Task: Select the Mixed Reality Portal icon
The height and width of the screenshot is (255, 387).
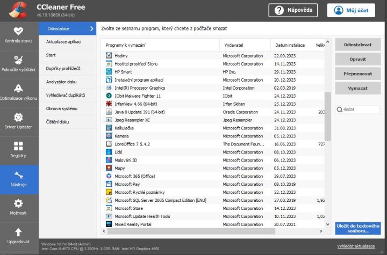Action: [x=109, y=224]
